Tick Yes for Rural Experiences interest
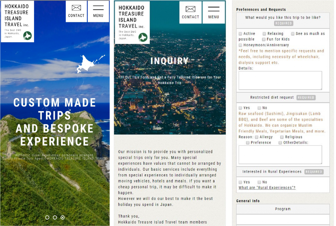This screenshot has height=226, width=336. click(x=241, y=182)
